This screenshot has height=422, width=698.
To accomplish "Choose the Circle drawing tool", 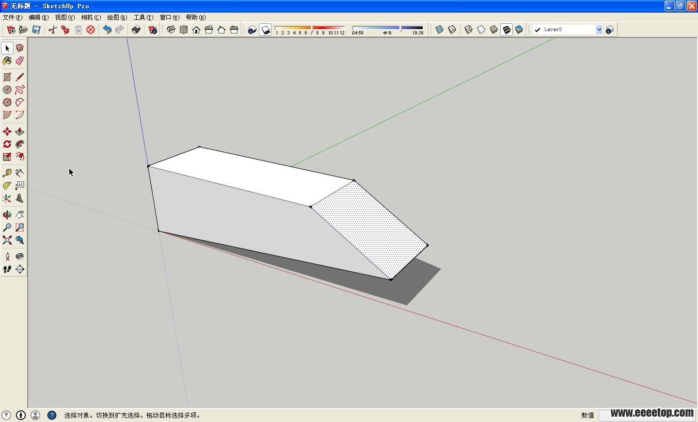I will point(7,90).
